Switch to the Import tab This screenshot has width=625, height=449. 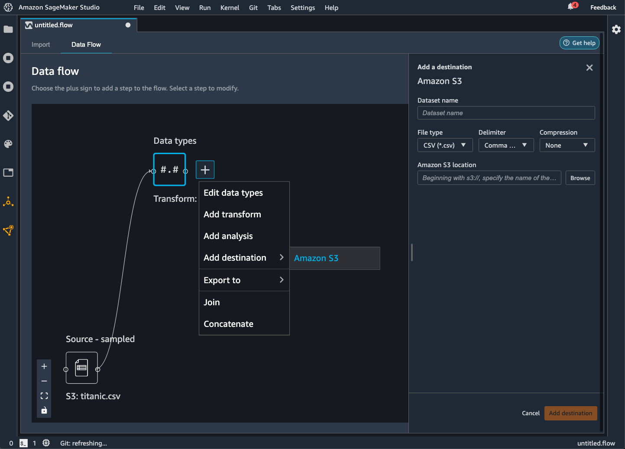(x=41, y=45)
